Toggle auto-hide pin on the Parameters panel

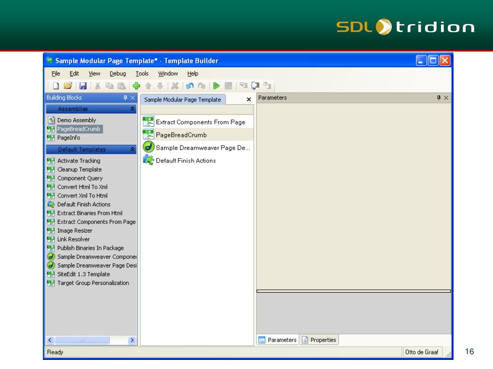coord(439,98)
